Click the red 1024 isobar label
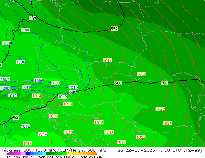Viewport: 205px width, 158px height. [x=167, y=123]
